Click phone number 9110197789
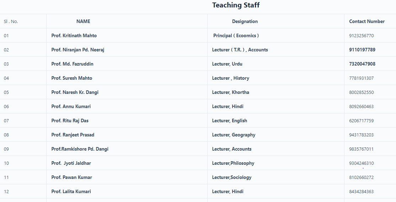 coord(362,50)
